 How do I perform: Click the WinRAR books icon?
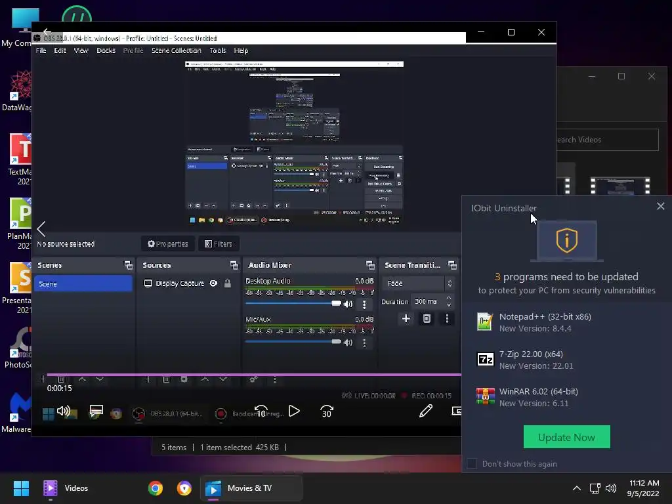click(x=485, y=396)
